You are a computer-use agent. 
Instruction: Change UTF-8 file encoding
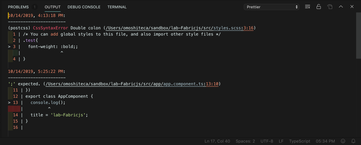point(267,141)
